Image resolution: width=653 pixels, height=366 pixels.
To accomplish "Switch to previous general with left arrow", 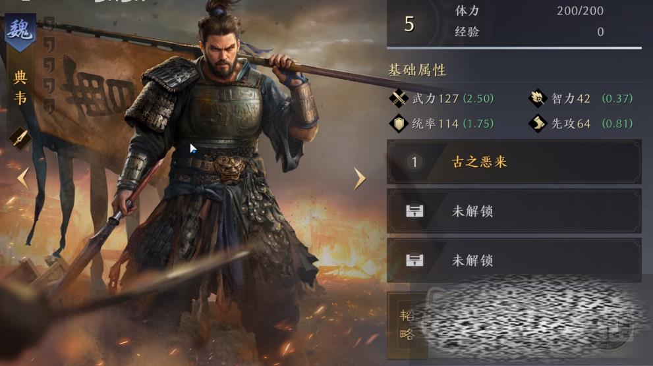I will coord(23,178).
